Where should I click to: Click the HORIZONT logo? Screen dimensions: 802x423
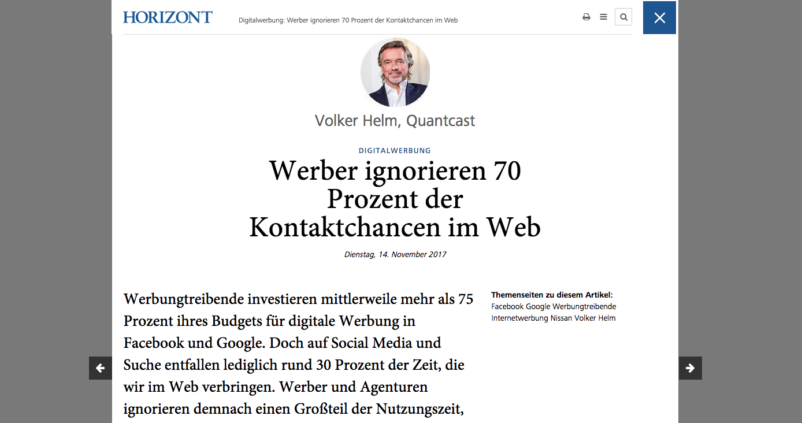pos(168,17)
